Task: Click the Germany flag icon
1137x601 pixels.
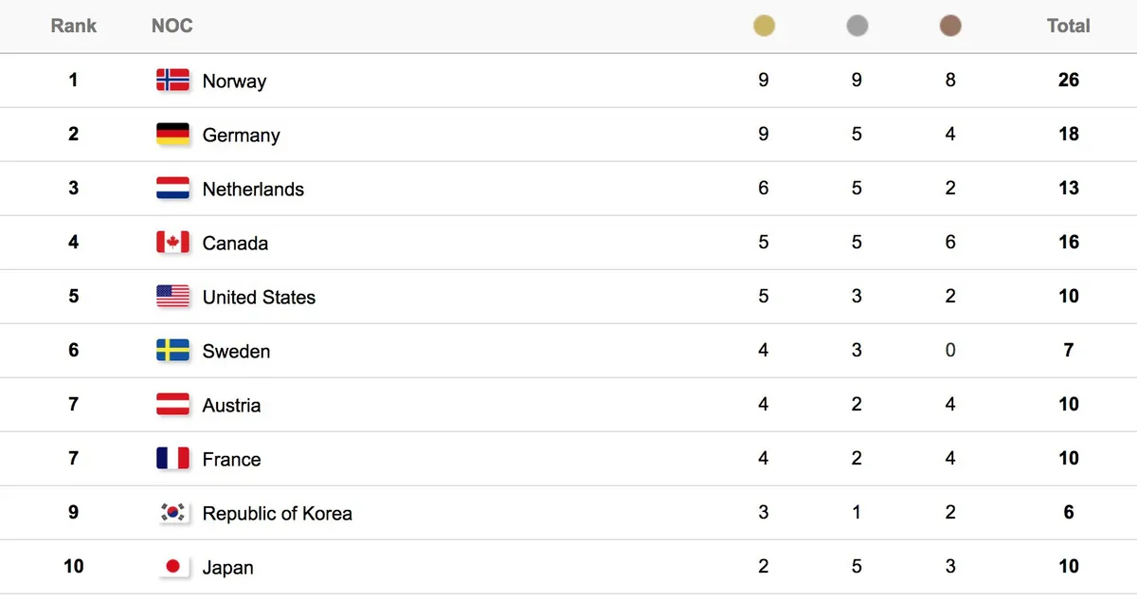Action: point(172,134)
